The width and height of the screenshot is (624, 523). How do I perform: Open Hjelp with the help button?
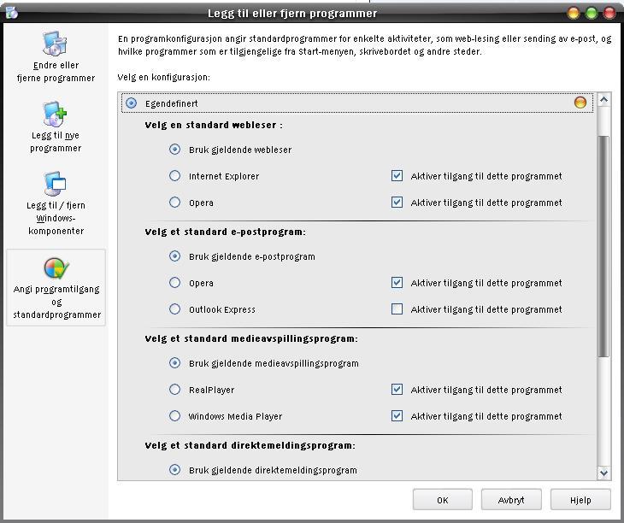(x=580, y=500)
